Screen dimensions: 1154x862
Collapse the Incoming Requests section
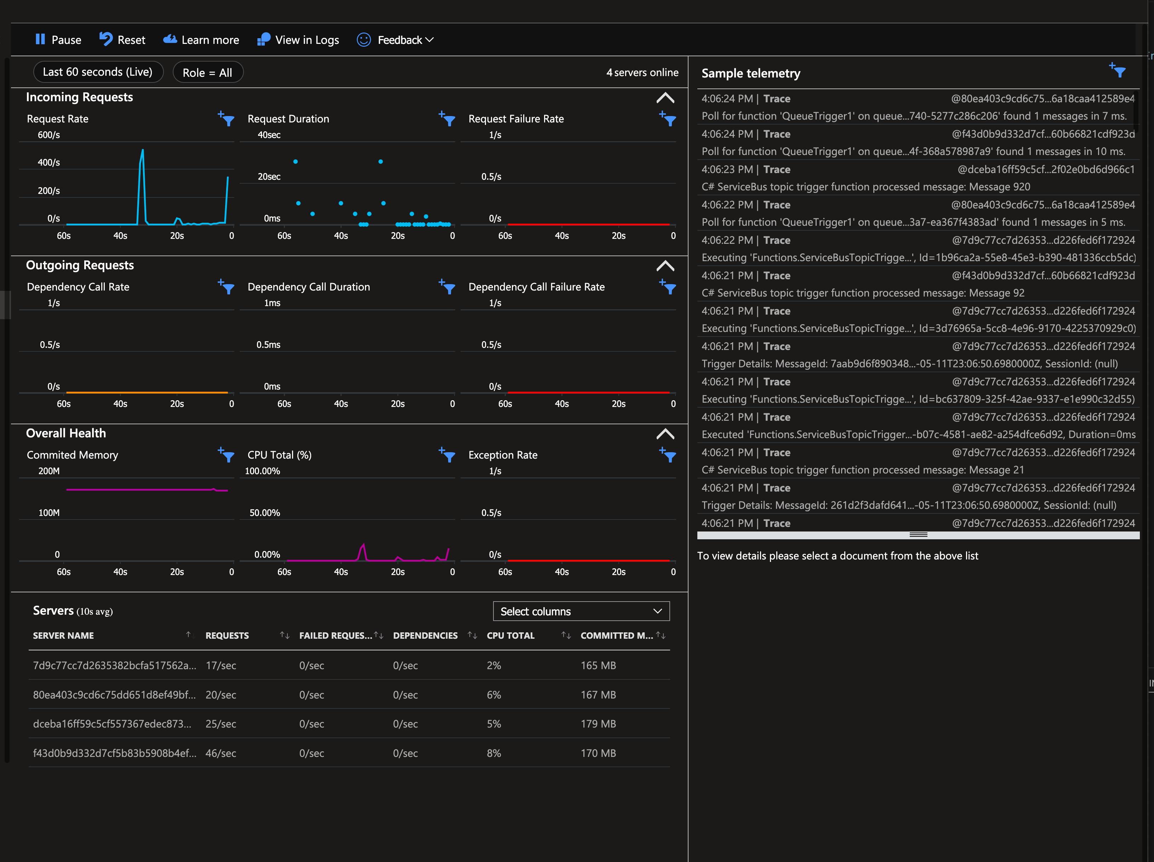[x=665, y=98]
